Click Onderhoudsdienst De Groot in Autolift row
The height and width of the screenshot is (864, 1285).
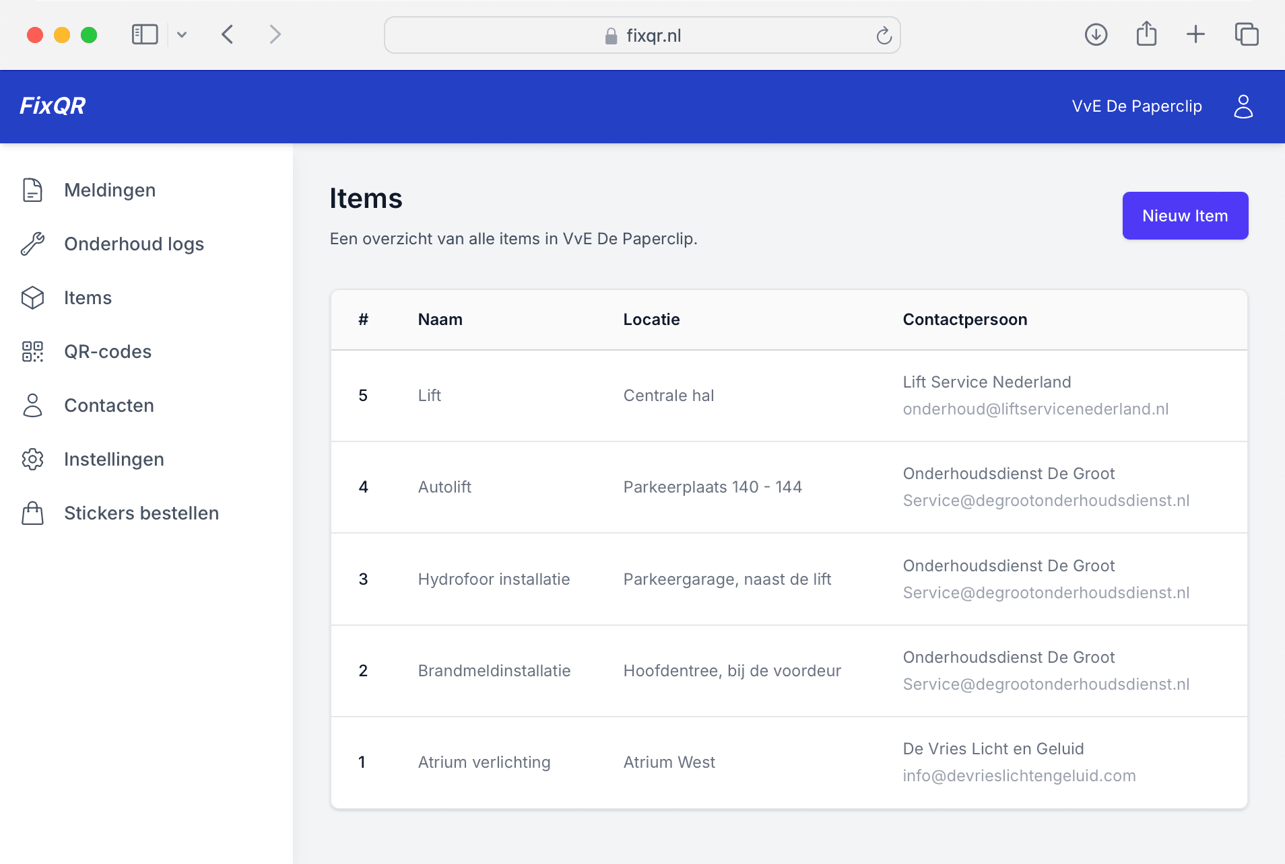[1009, 474]
